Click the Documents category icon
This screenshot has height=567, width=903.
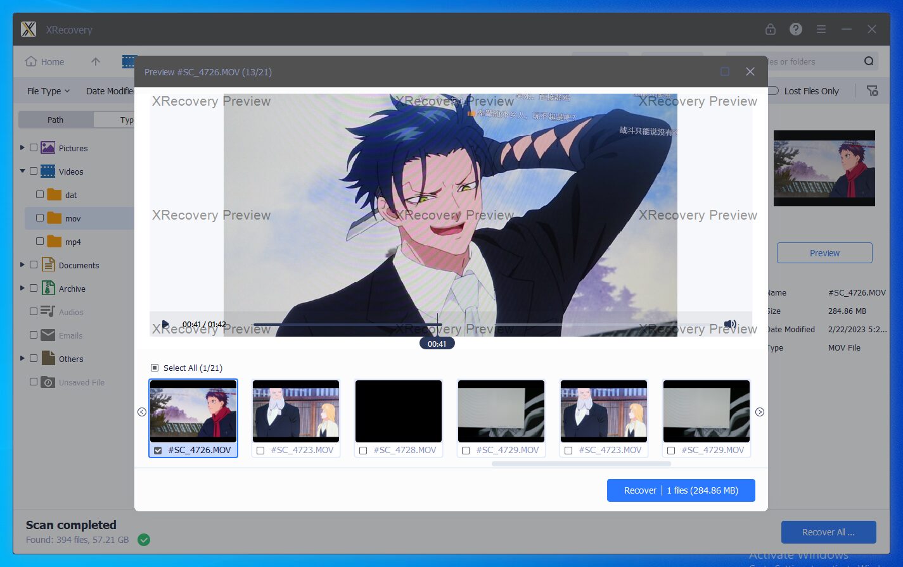48,265
